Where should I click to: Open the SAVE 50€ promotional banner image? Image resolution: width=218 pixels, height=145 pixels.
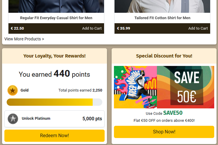point(164,87)
